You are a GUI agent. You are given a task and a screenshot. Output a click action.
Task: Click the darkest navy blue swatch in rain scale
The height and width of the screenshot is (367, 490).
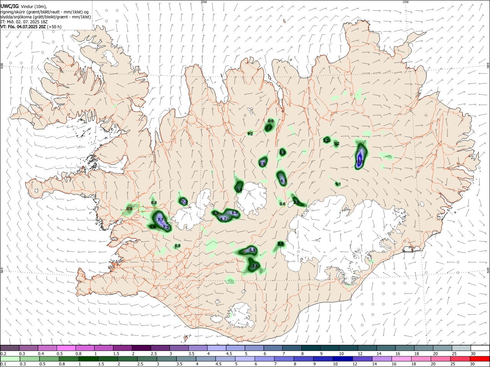342,359
